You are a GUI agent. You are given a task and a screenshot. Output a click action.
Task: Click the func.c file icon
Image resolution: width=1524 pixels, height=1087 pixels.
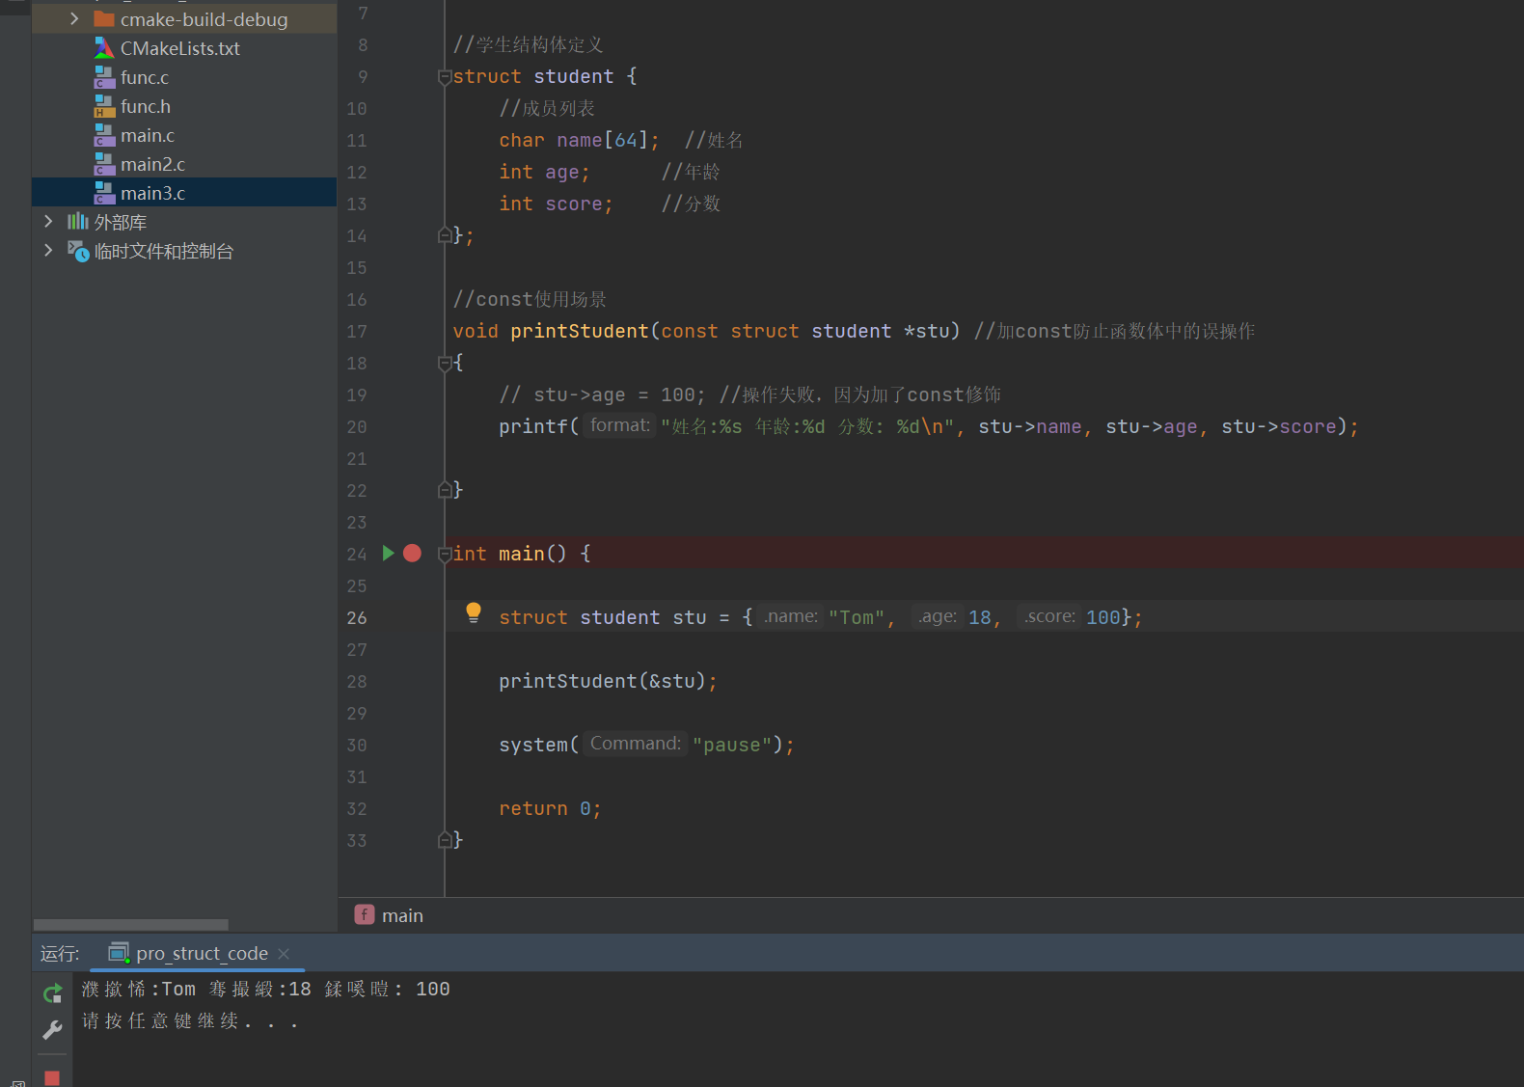(x=104, y=77)
